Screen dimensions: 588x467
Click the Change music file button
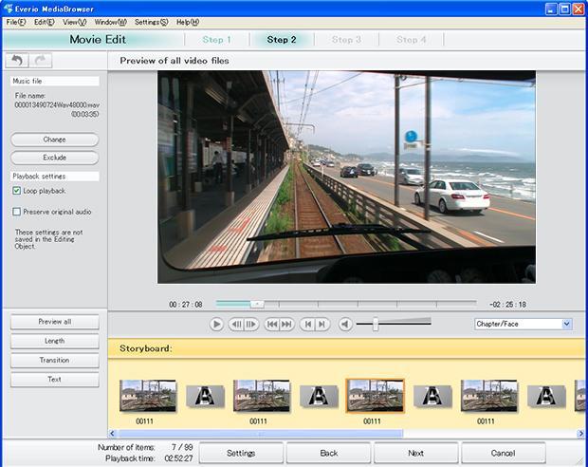[x=54, y=140]
